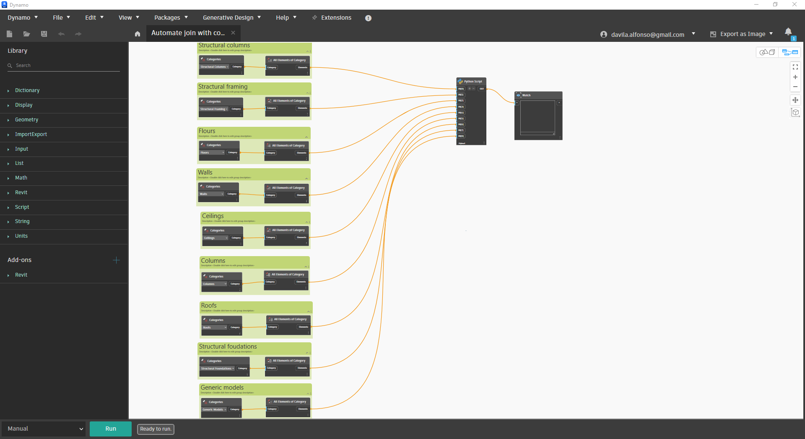Activate the Pan tool icon
This screenshot has height=439, width=805.
point(795,100)
